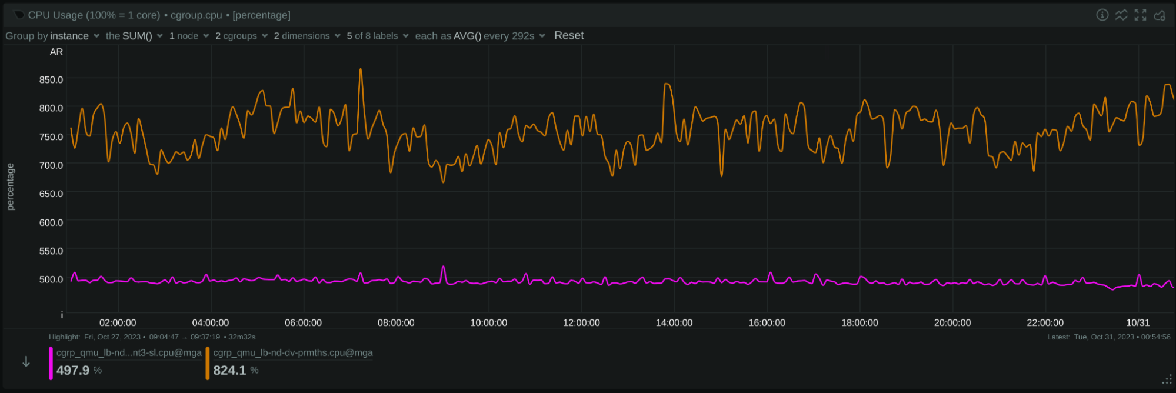Viewport: 1176px width, 393px height.
Task: Expand chart to fullscreen
Action: pos(1140,15)
